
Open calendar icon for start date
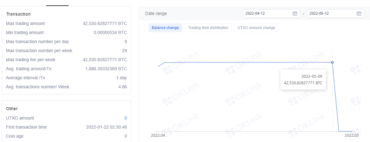pos(295,13)
